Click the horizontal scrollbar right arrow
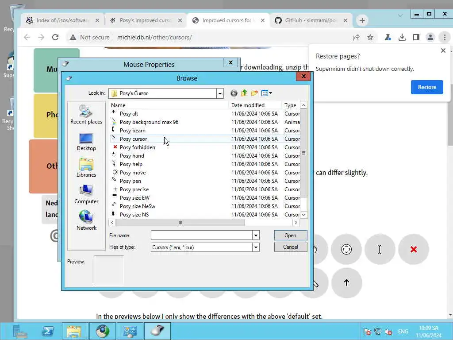 click(296, 222)
